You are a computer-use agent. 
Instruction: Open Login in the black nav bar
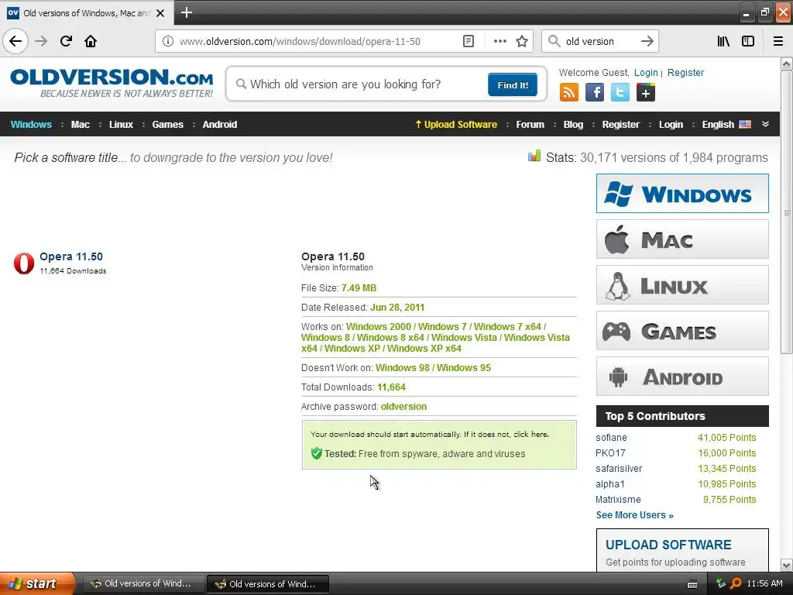tap(671, 125)
